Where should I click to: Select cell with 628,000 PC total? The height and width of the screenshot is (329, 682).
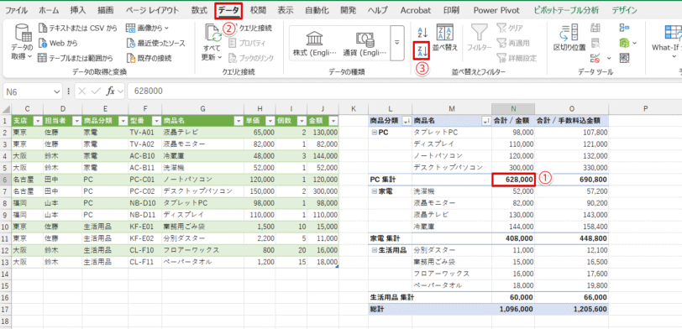coord(513,180)
